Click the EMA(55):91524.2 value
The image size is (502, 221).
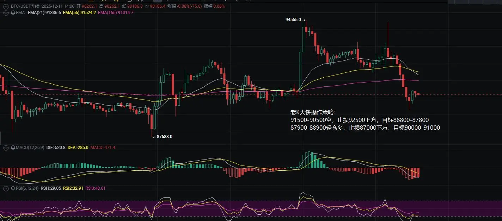click(x=79, y=13)
